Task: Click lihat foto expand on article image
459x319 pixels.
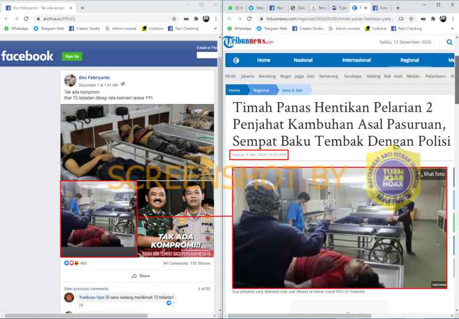Action: click(432, 174)
